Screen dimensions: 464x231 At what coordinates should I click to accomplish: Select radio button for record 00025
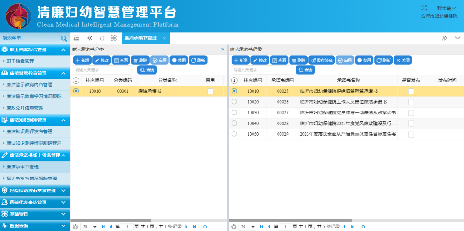[x=235, y=91]
